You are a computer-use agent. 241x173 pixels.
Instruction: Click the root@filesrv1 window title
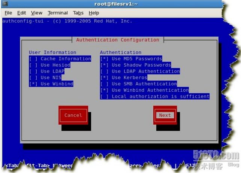[x=116, y=4]
